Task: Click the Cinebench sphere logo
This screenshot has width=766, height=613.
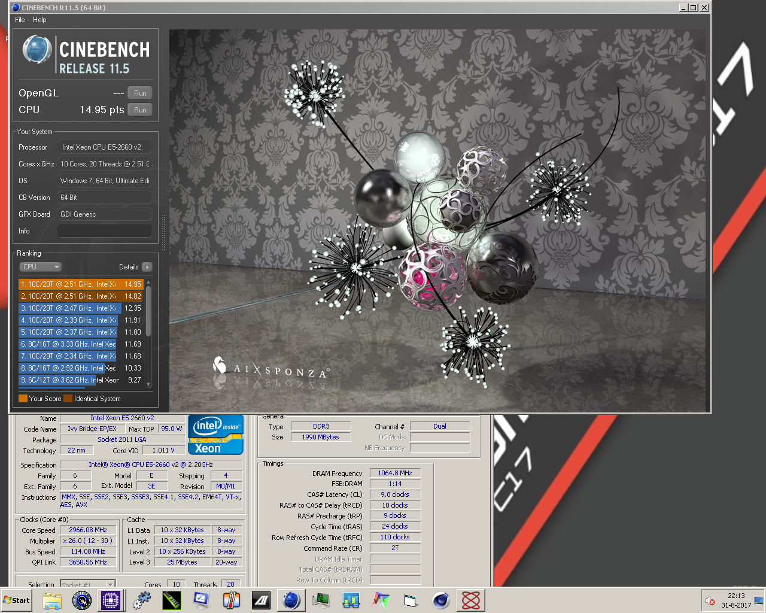Action: tap(37, 50)
